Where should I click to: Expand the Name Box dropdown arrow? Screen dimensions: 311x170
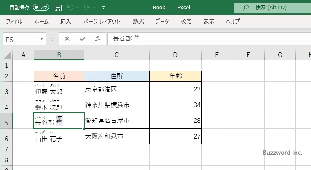click(42, 39)
